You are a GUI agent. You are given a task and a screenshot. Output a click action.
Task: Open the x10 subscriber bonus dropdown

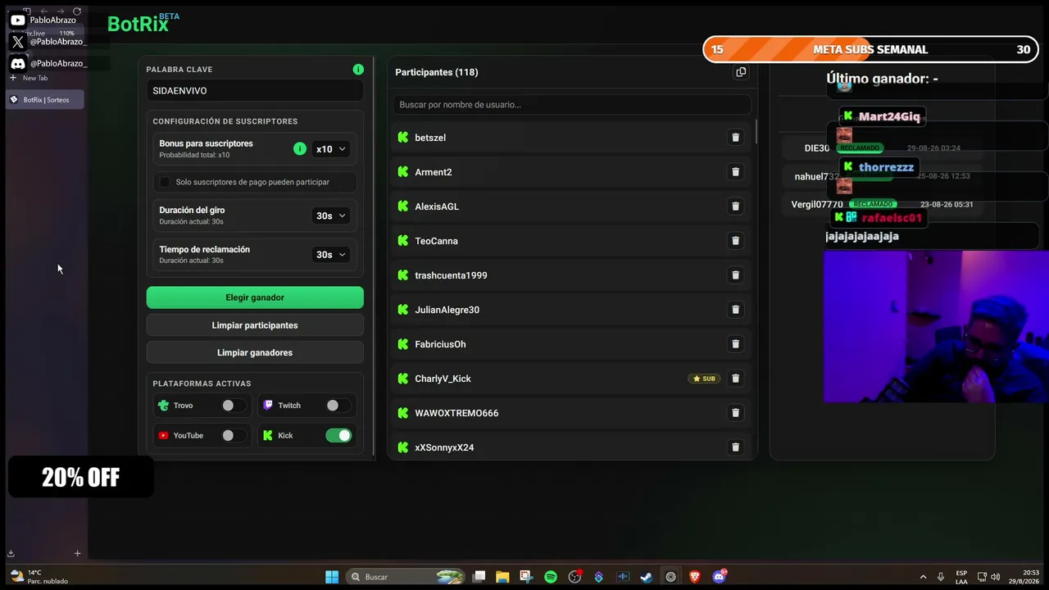pyautogui.click(x=331, y=149)
